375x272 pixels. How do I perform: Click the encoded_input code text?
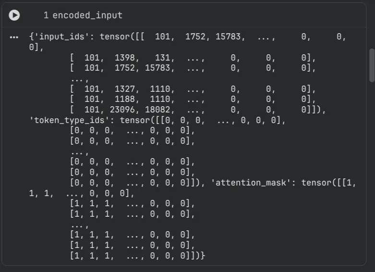(87, 15)
